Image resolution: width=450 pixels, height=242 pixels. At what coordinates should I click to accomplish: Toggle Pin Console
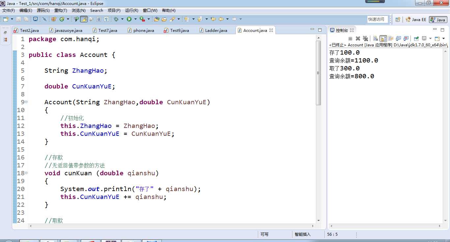tap(416, 38)
